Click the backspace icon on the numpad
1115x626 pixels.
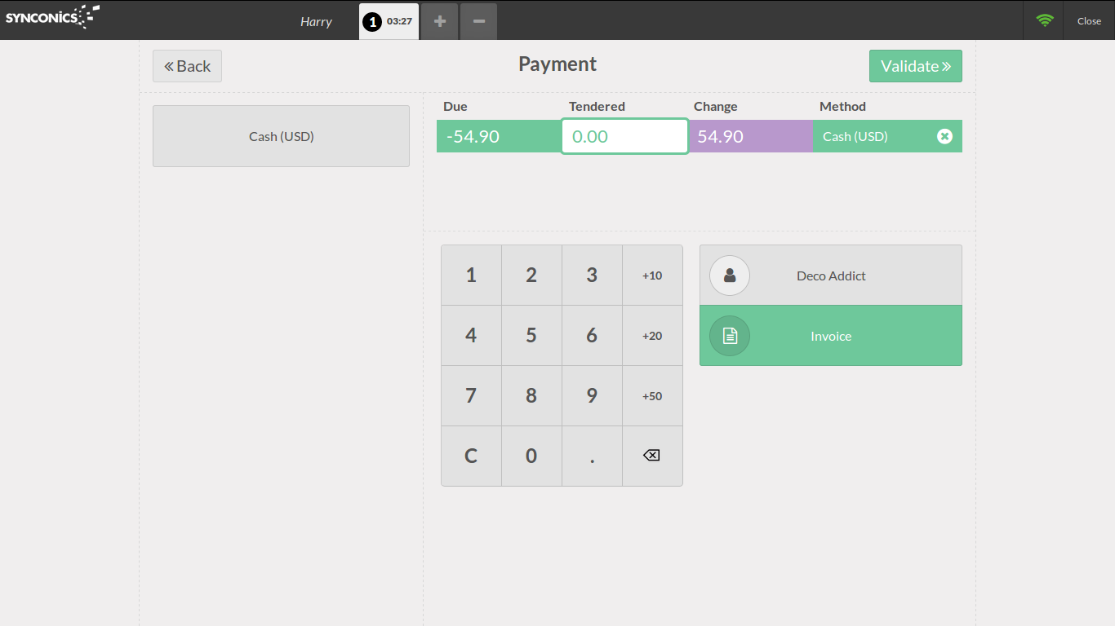[651, 456]
